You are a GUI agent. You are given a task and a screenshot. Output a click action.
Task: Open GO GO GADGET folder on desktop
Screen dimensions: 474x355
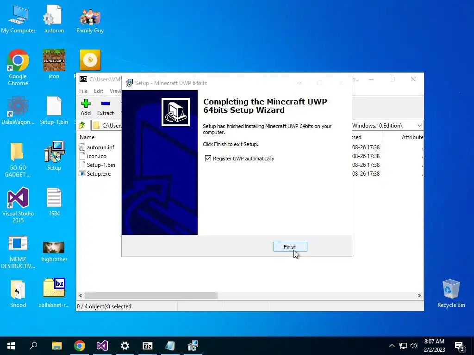click(18, 159)
